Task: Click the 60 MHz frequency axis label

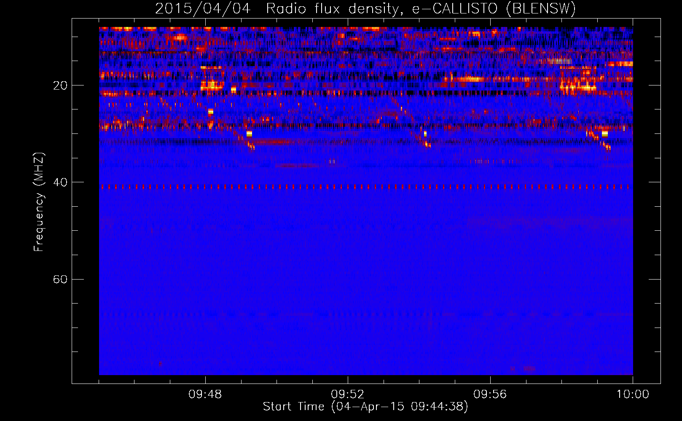Action: 60,279
